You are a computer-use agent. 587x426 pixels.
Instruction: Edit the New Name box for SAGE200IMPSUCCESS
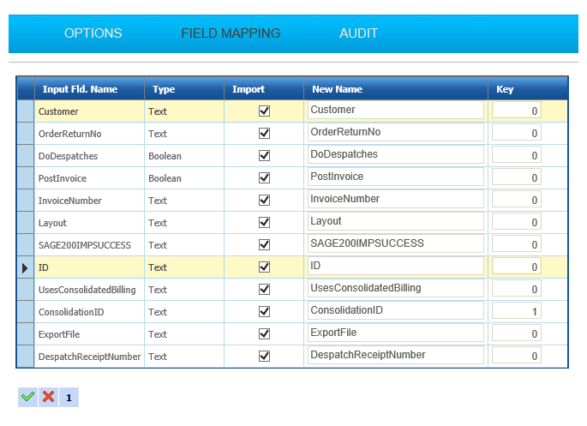395,243
